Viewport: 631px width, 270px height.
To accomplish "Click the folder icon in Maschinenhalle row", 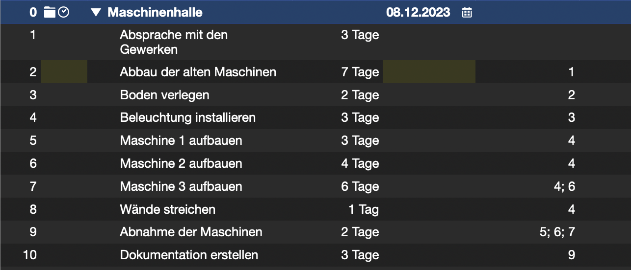I will (50, 12).
